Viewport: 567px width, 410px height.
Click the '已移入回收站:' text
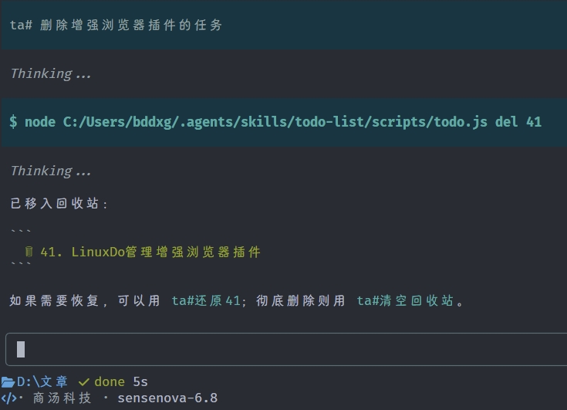tap(59, 203)
